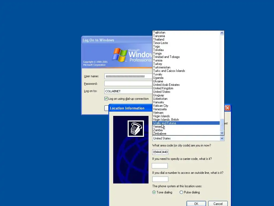The image size is (274, 206).
Task: Select Zimbabwe entry in the list
Action: pyautogui.click(x=186, y=134)
